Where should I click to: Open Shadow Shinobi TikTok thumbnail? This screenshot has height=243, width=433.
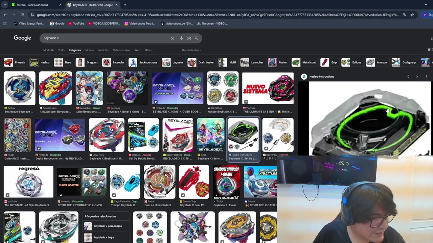pyautogui.click(x=226, y=182)
